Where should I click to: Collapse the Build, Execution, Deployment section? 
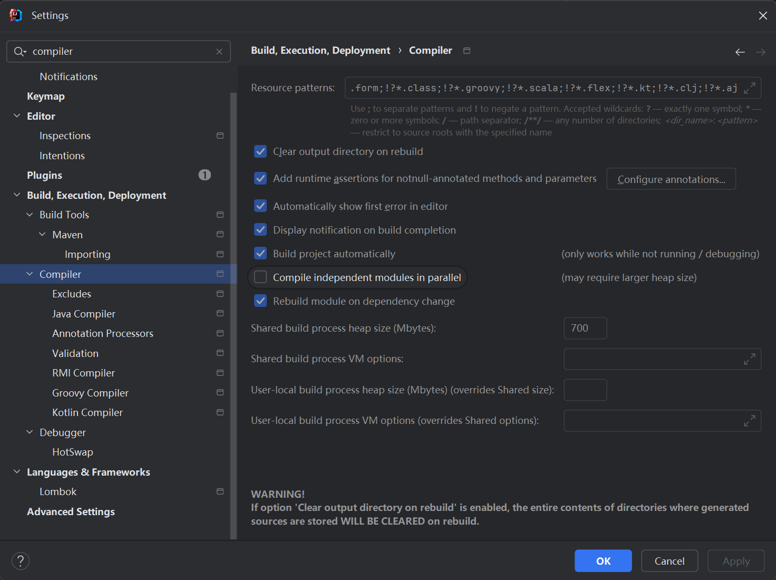[x=17, y=195]
